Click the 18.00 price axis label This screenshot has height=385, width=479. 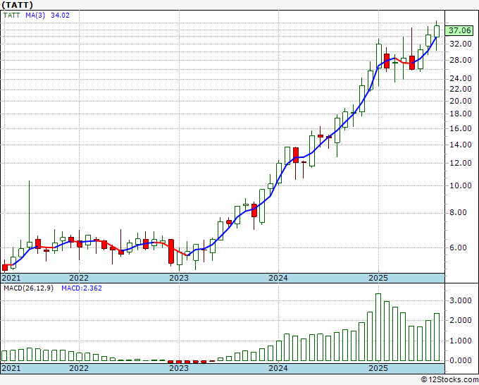pos(461,114)
